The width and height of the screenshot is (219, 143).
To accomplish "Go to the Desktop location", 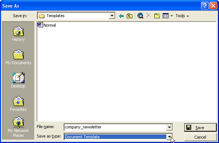I will pyautogui.click(x=18, y=80).
